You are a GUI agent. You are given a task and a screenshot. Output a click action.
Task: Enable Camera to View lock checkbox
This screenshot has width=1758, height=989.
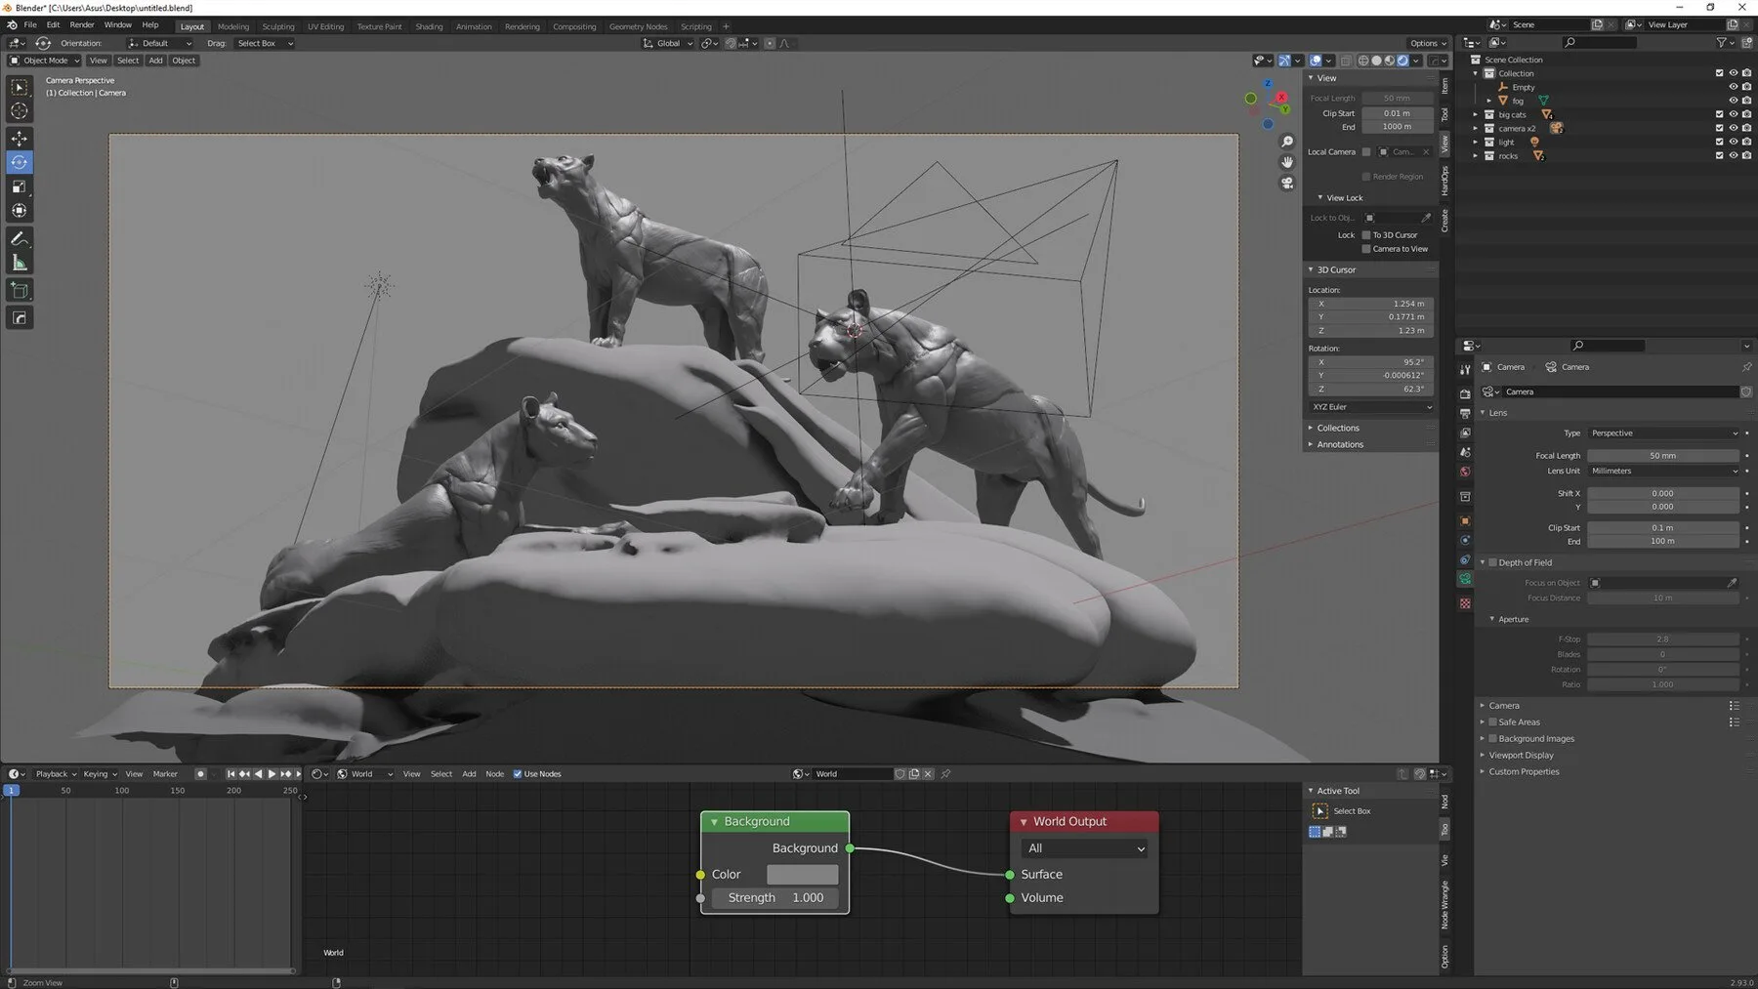[x=1366, y=249]
